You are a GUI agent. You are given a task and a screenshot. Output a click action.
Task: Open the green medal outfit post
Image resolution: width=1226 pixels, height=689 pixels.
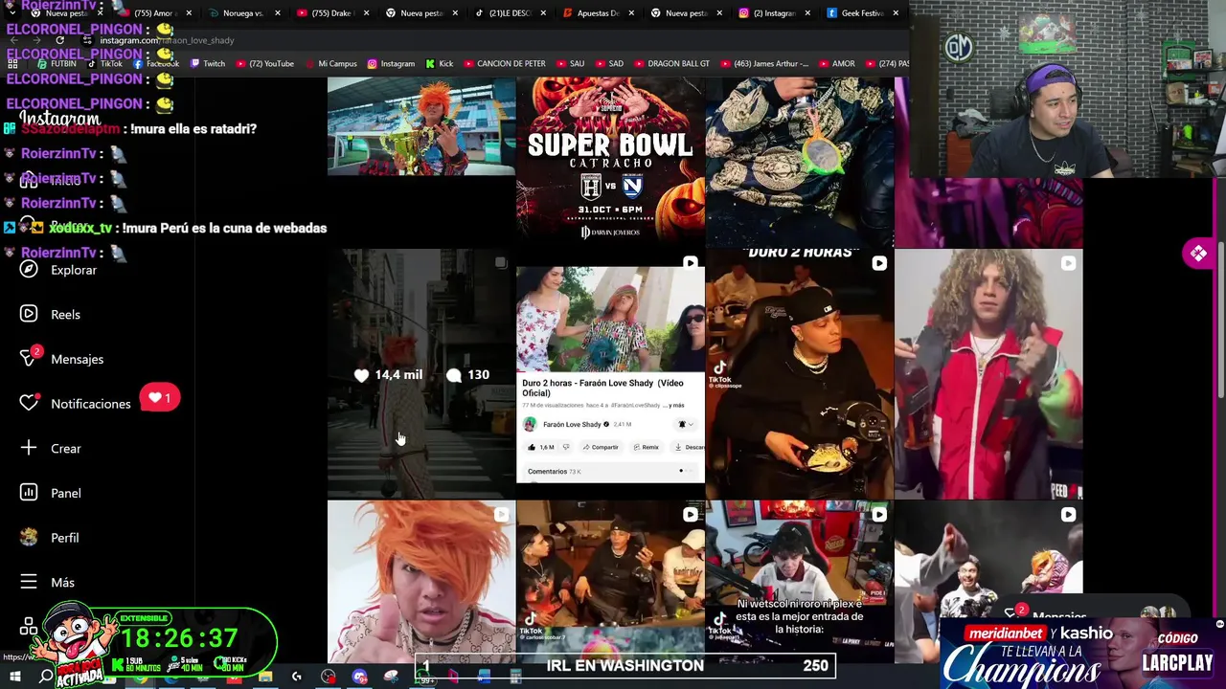click(x=800, y=163)
